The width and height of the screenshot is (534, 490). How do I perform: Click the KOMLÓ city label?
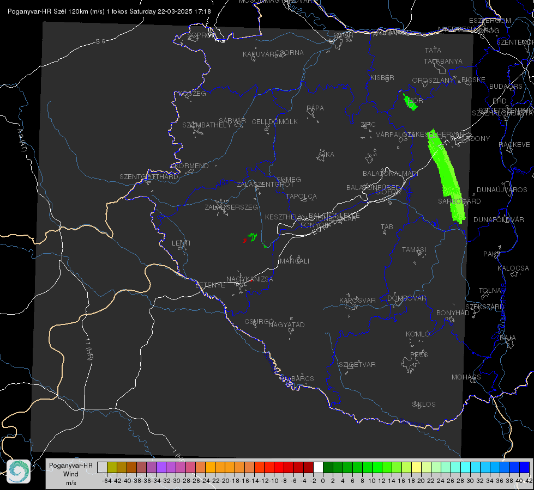[x=418, y=334]
